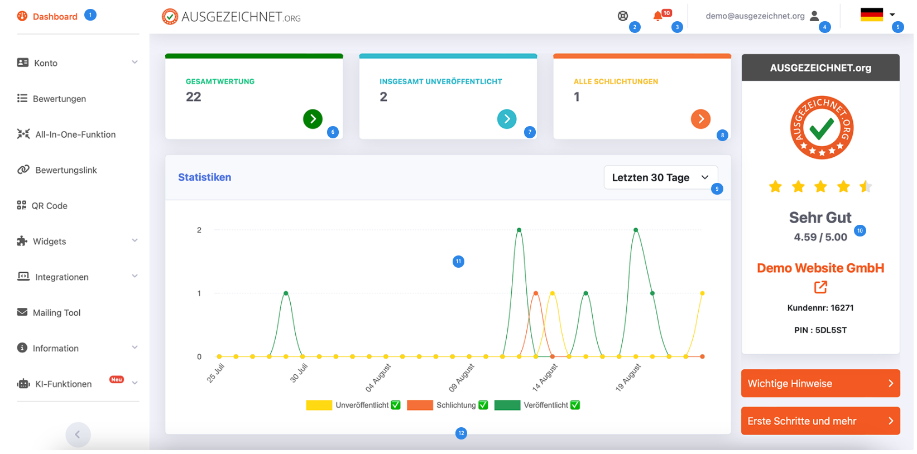
Task: Click the Kundennr: 16271 text
Action: pos(820,308)
